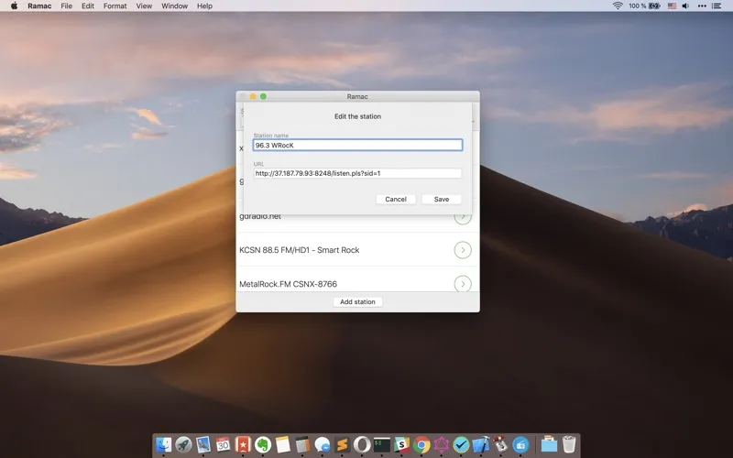
Task: Open the blue folder stack in dock
Action: pos(549,444)
